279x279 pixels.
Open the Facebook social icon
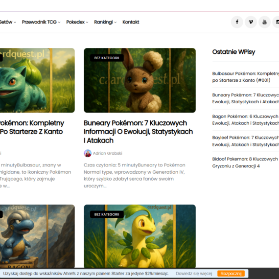coord(237,22)
